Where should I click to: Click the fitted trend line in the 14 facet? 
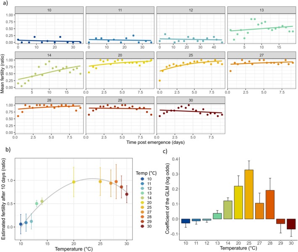click(49, 72)
